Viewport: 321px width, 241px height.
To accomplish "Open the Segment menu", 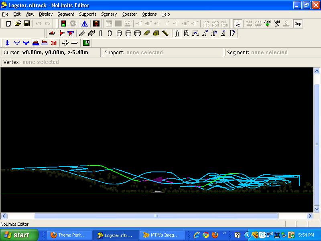I will click(x=66, y=14).
